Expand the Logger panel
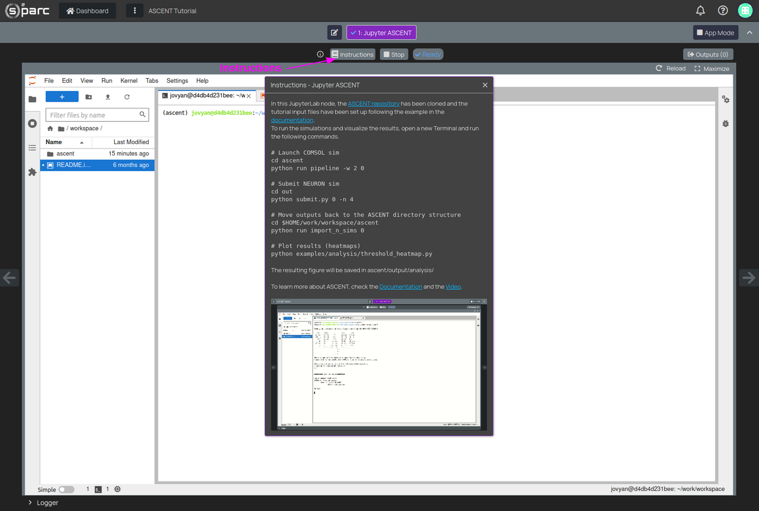 point(43,503)
